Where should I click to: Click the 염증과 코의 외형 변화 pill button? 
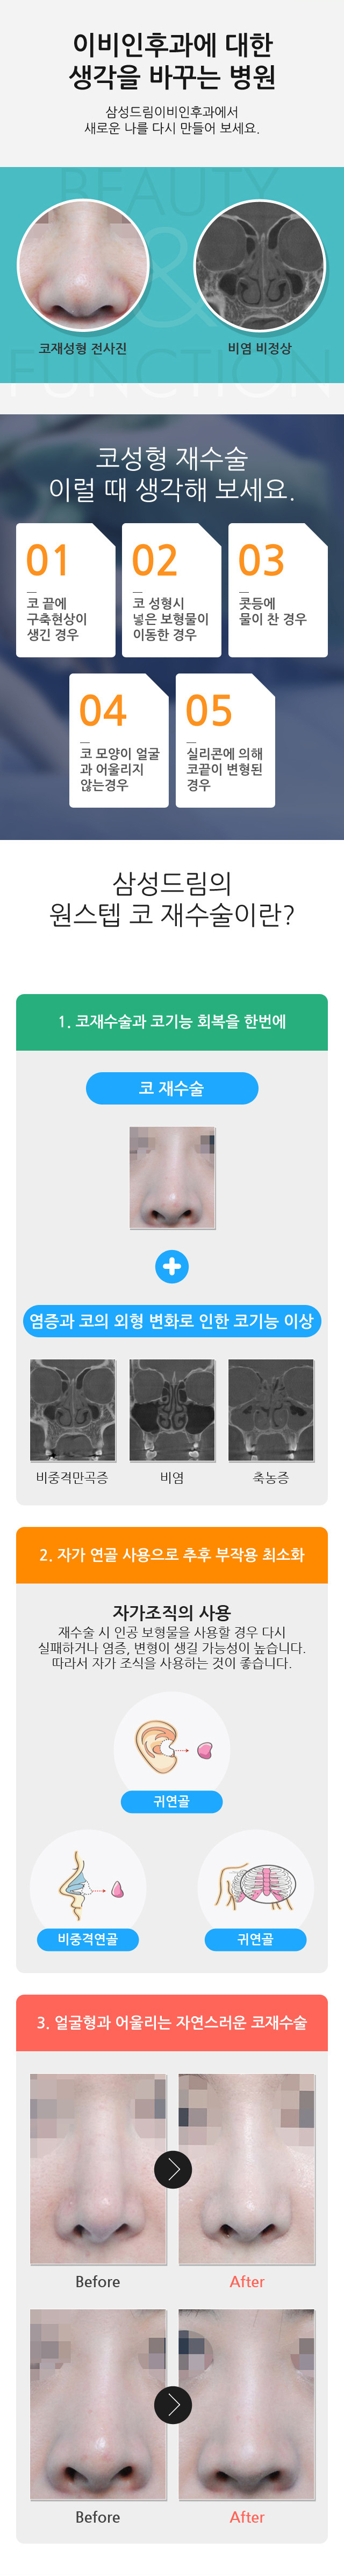point(171,1321)
